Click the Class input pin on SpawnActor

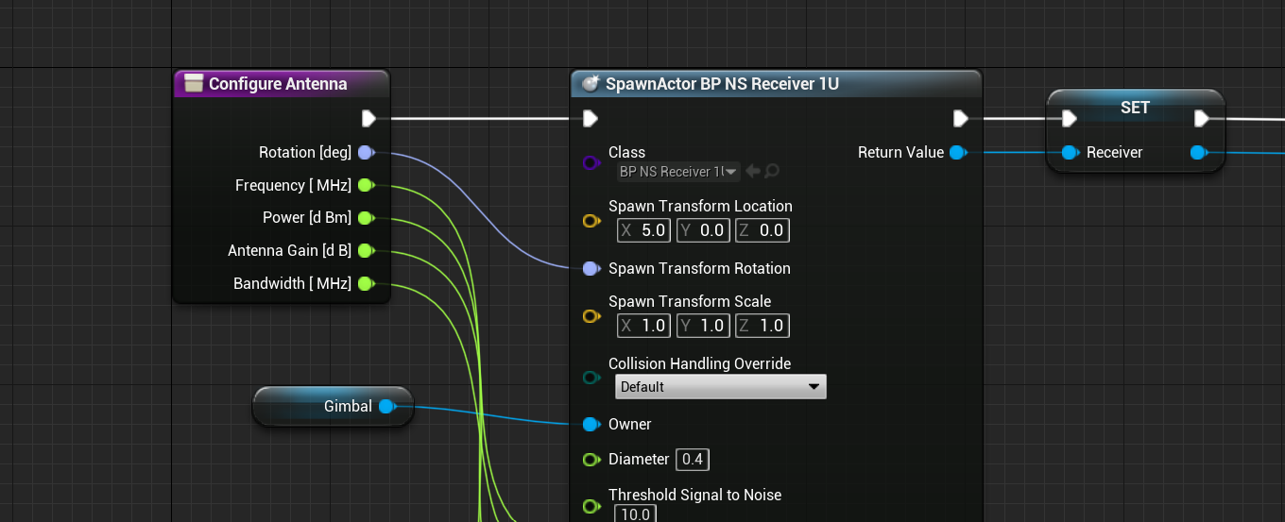click(591, 162)
